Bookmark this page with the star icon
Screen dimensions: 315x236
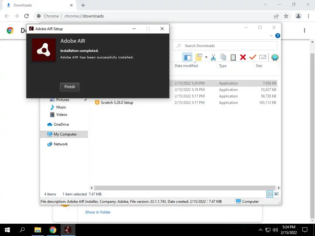pyautogui.click(x=286, y=16)
